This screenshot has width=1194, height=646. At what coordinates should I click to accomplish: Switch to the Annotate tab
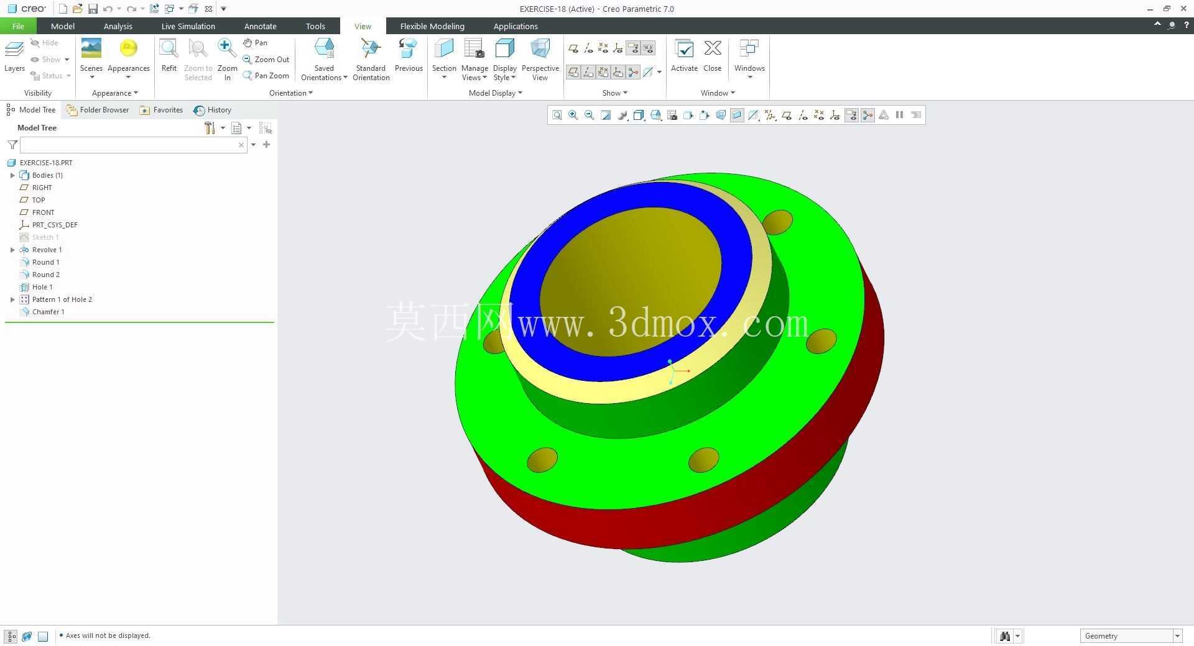[260, 26]
